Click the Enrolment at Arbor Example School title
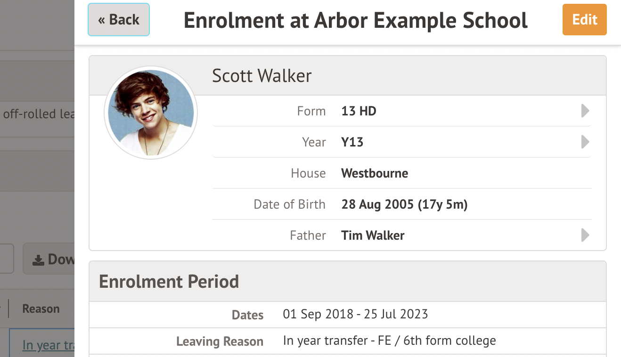The width and height of the screenshot is (621, 357). click(355, 20)
